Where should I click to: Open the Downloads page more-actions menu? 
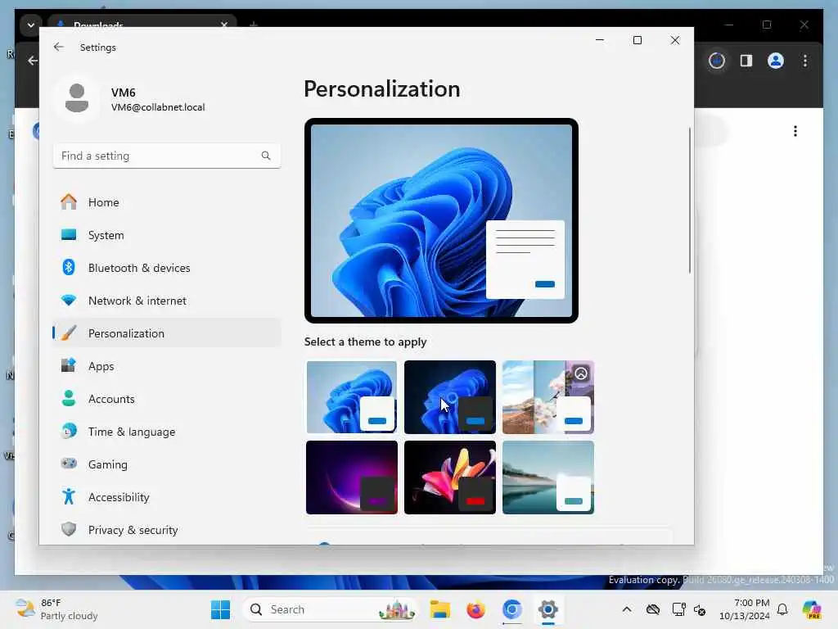click(795, 131)
